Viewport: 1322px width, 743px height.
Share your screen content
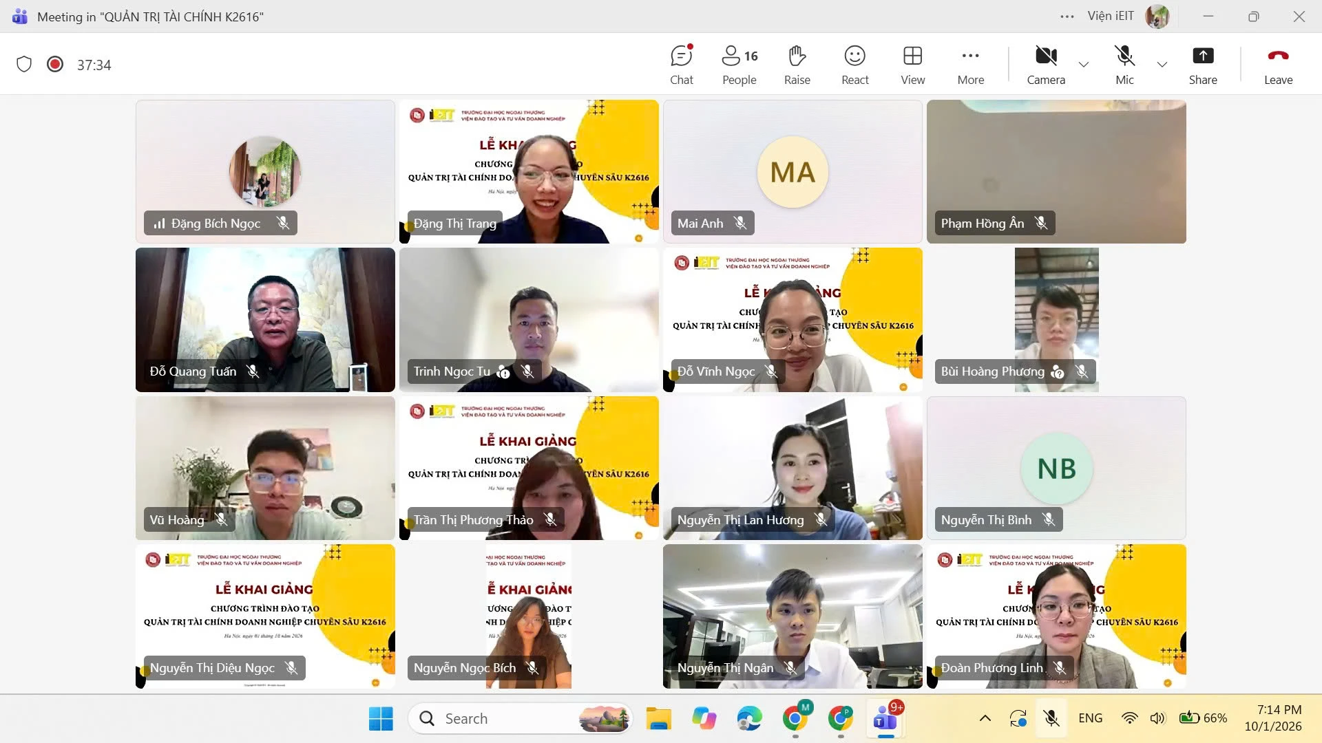pyautogui.click(x=1203, y=65)
